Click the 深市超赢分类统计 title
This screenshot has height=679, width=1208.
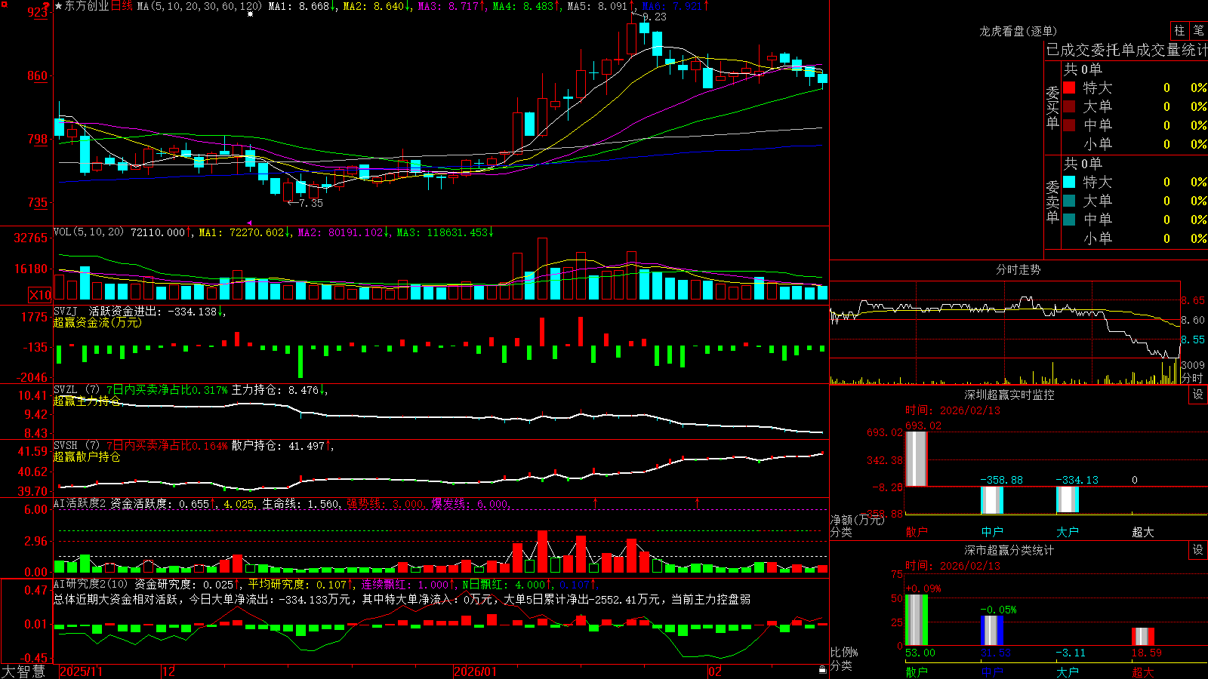tap(1009, 550)
